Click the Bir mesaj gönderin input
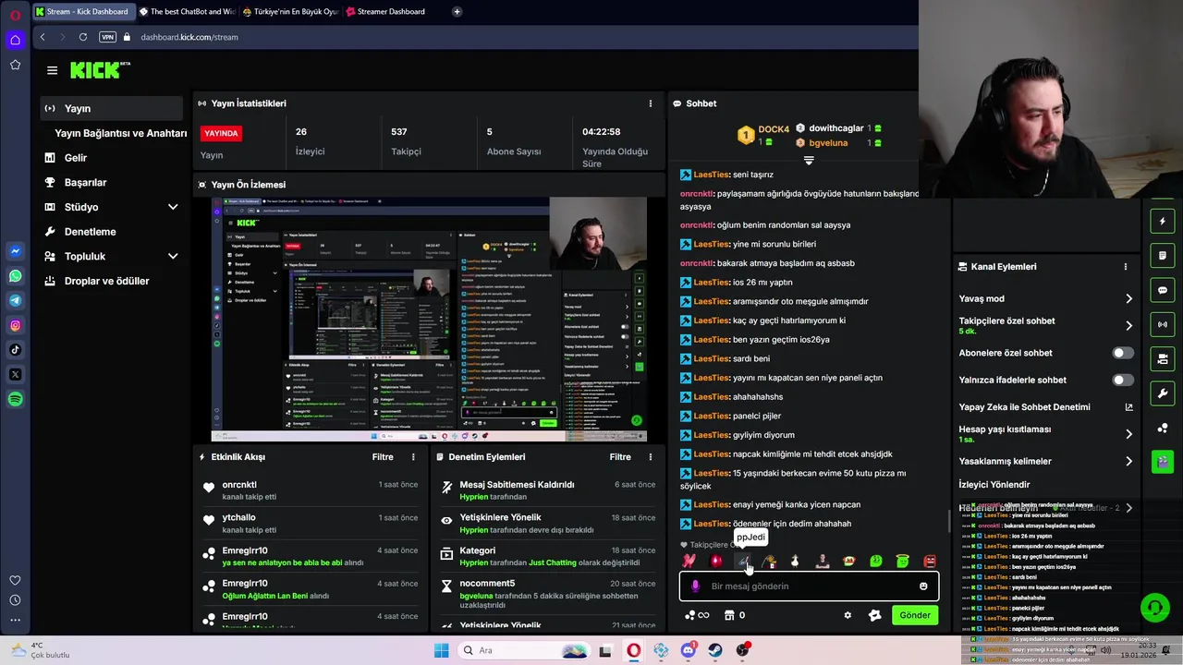Viewport: 1183px width, 665px height. 809,586
